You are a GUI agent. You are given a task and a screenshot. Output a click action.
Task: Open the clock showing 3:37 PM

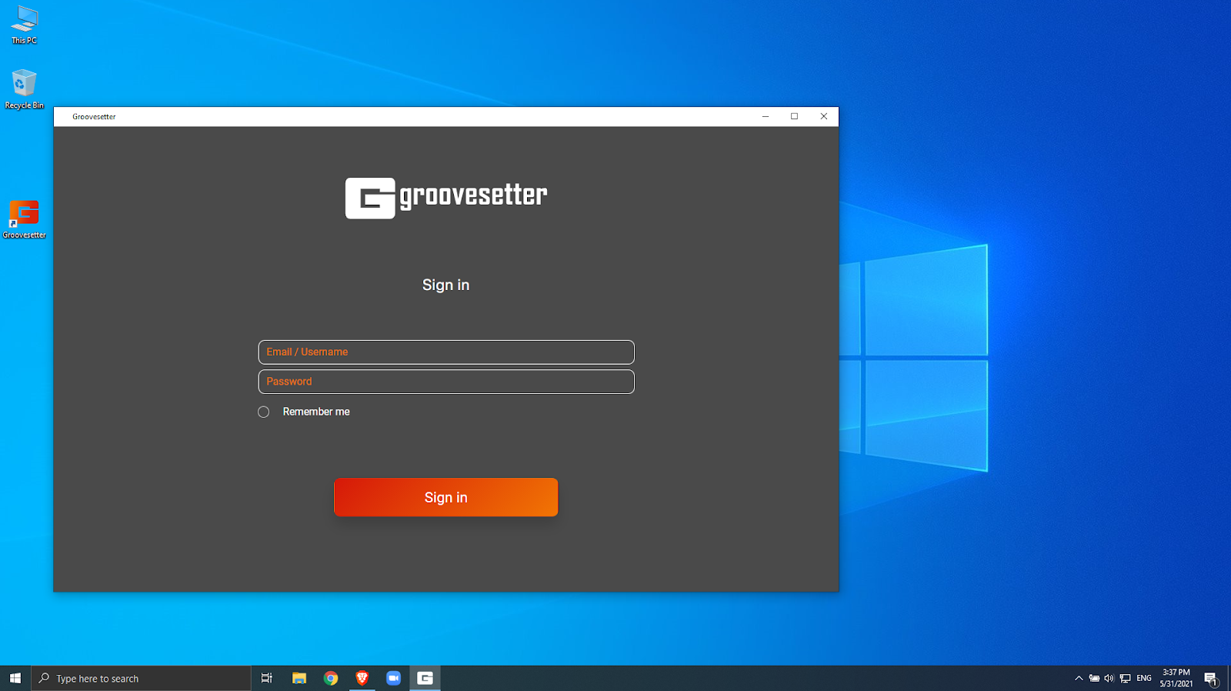pyautogui.click(x=1176, y=678)
